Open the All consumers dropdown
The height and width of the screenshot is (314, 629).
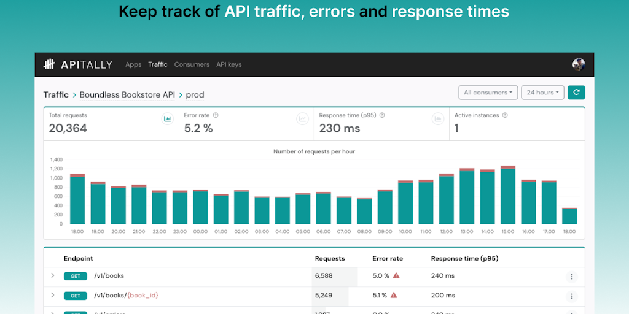(488, 93)
